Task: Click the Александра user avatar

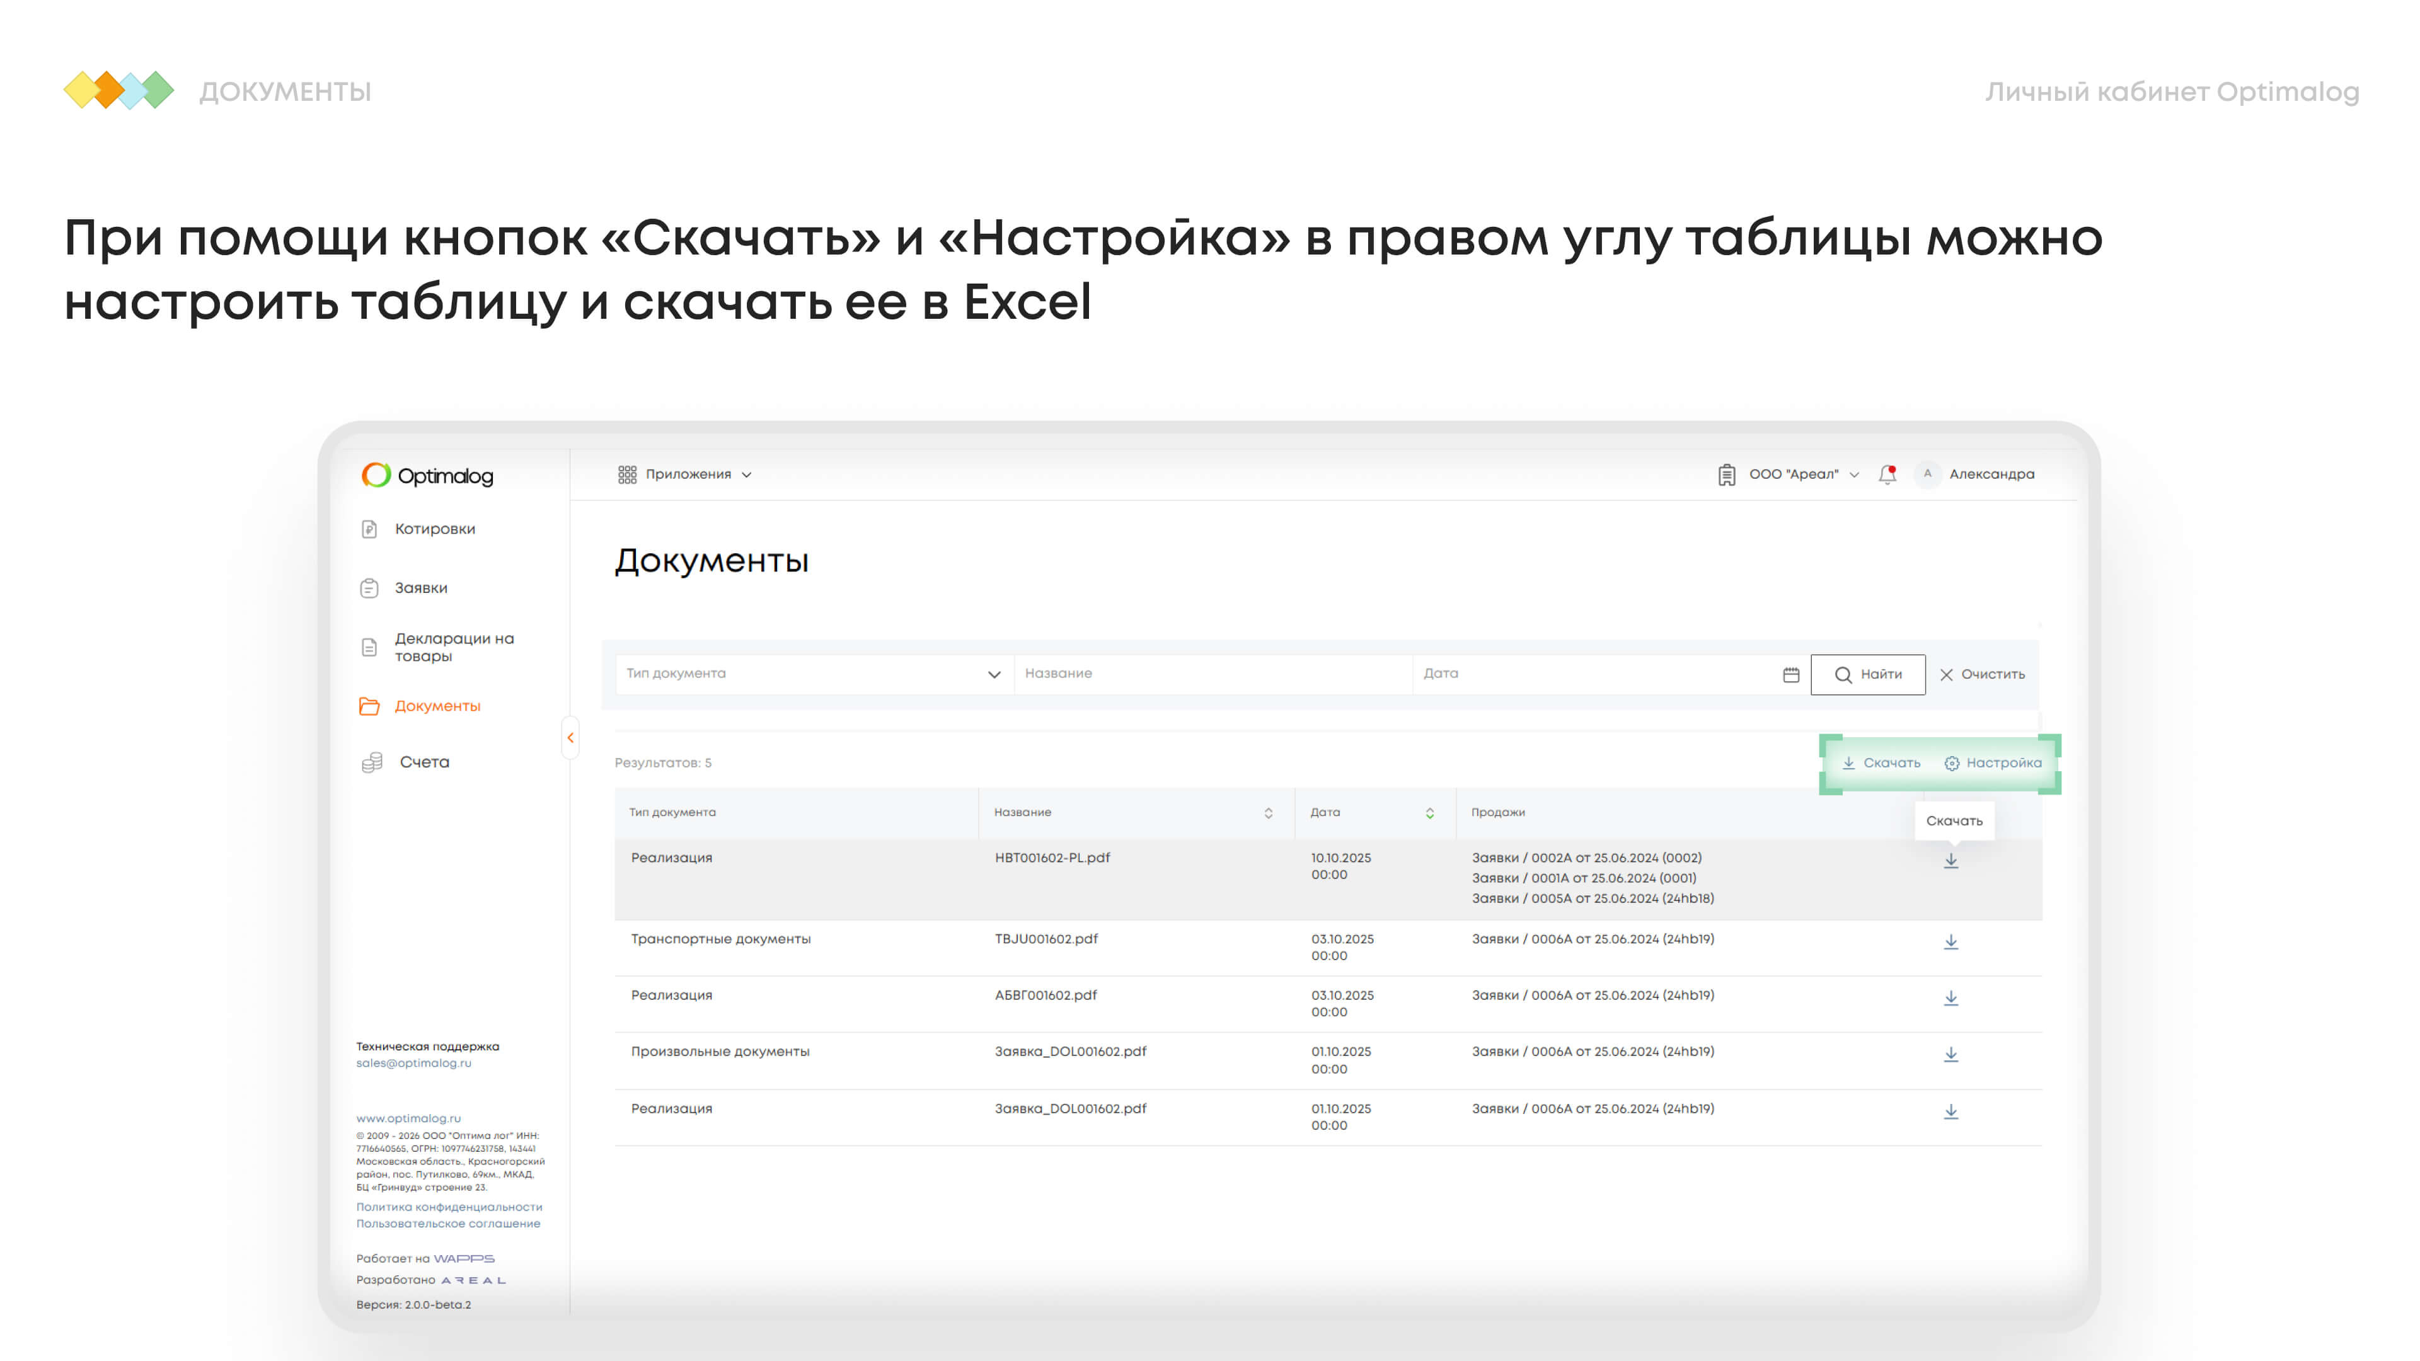Action: 1927,474
